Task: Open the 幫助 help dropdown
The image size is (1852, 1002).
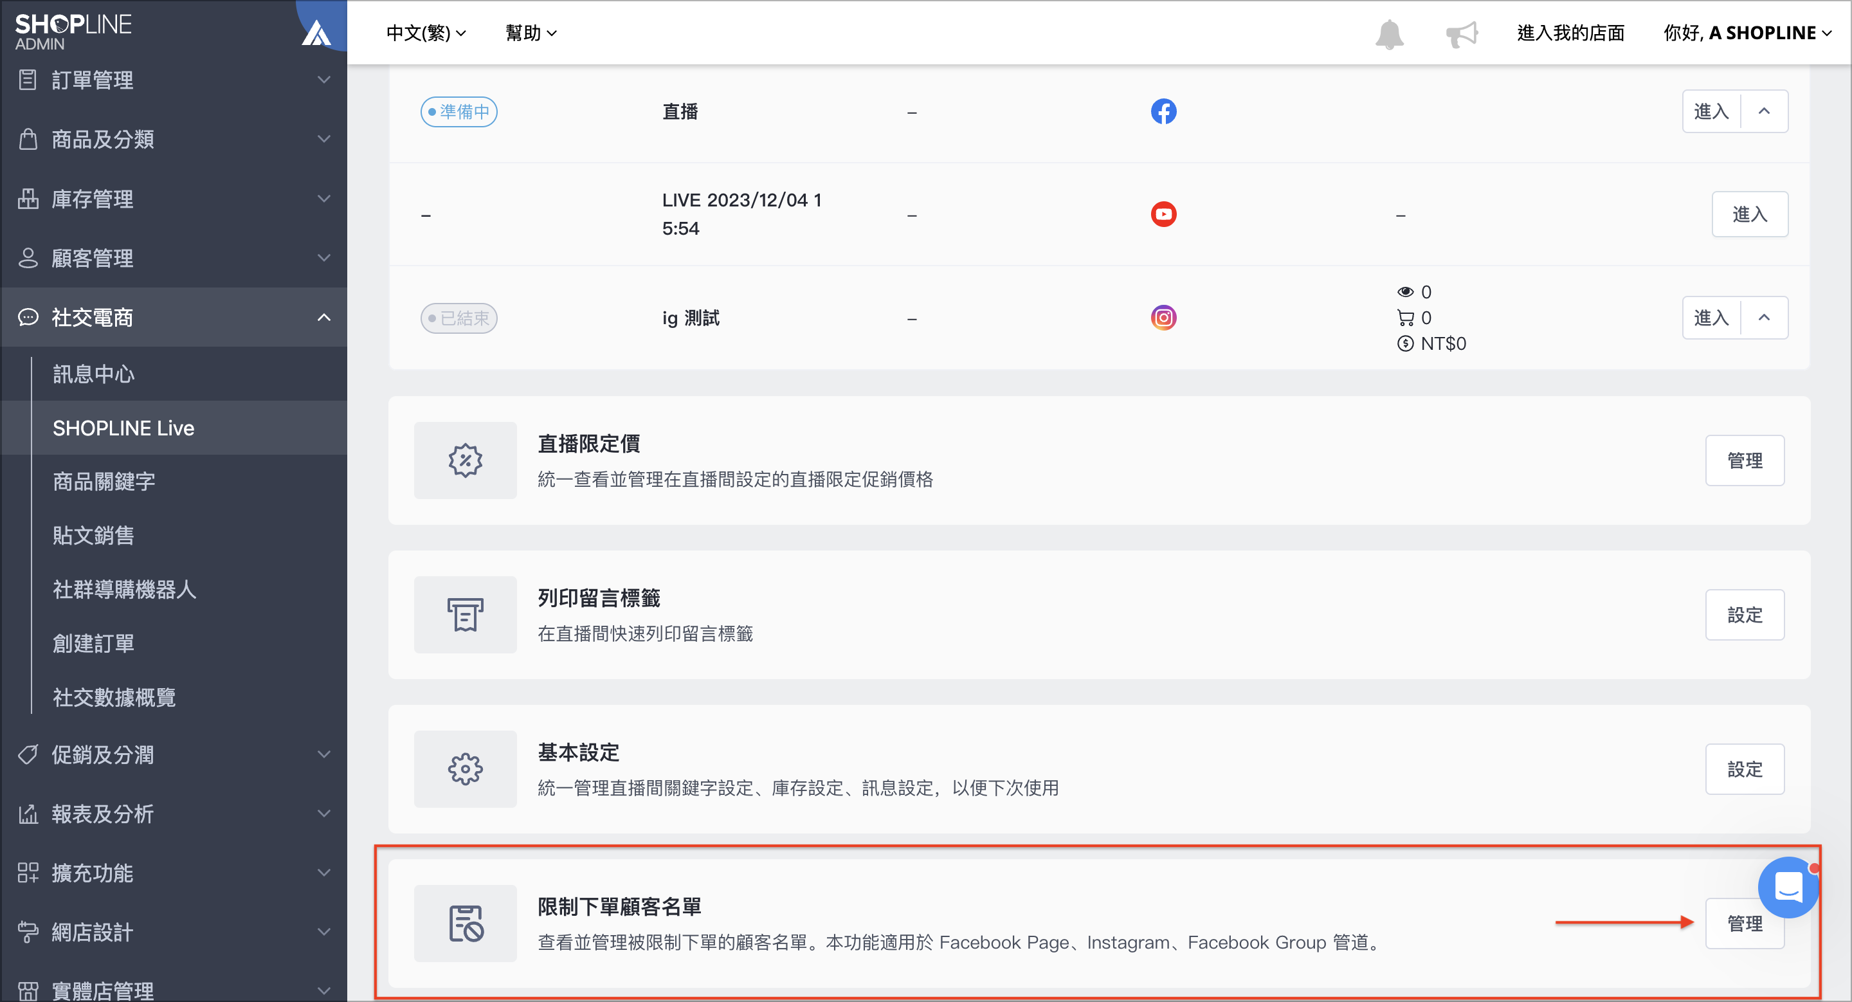Action: click(x=531, y=33)
